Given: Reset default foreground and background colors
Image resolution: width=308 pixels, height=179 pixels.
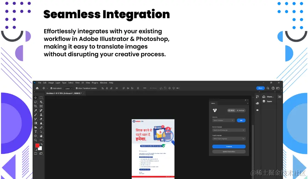Looking at the screenshot, I should click(36, 149).
